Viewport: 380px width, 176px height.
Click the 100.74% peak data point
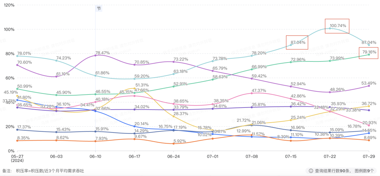coord(330,28)
